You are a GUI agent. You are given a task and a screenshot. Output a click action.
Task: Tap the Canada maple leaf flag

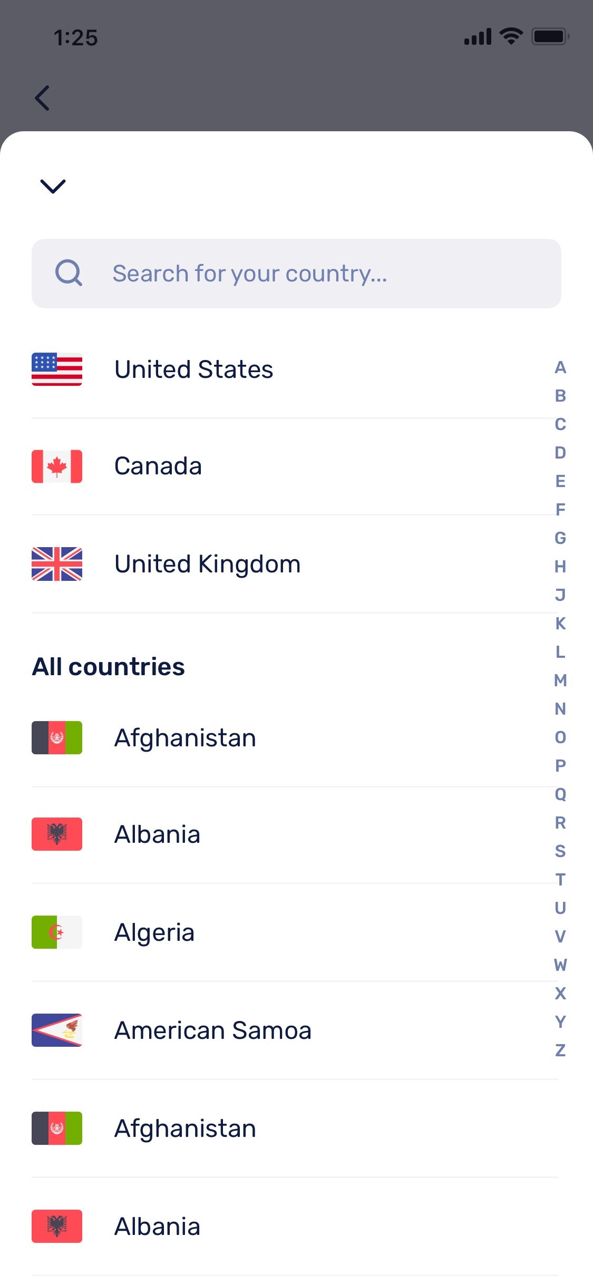click(57, 466)
